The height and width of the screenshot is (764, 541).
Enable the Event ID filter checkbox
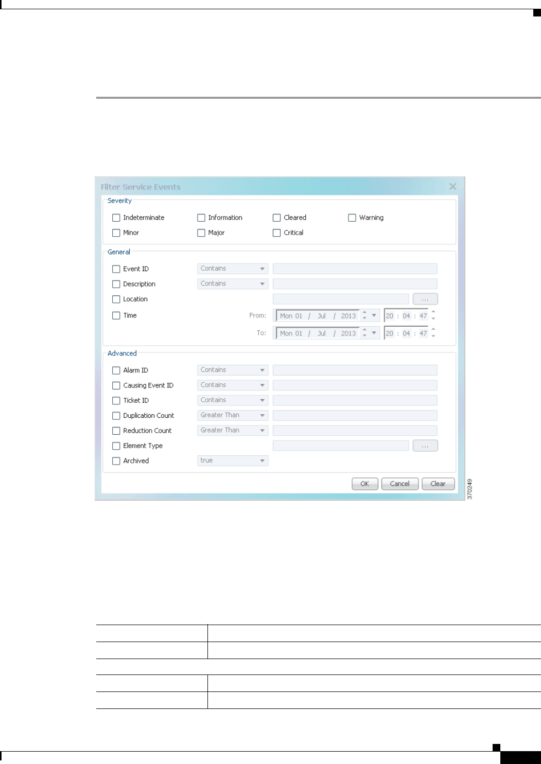(116, 269)
